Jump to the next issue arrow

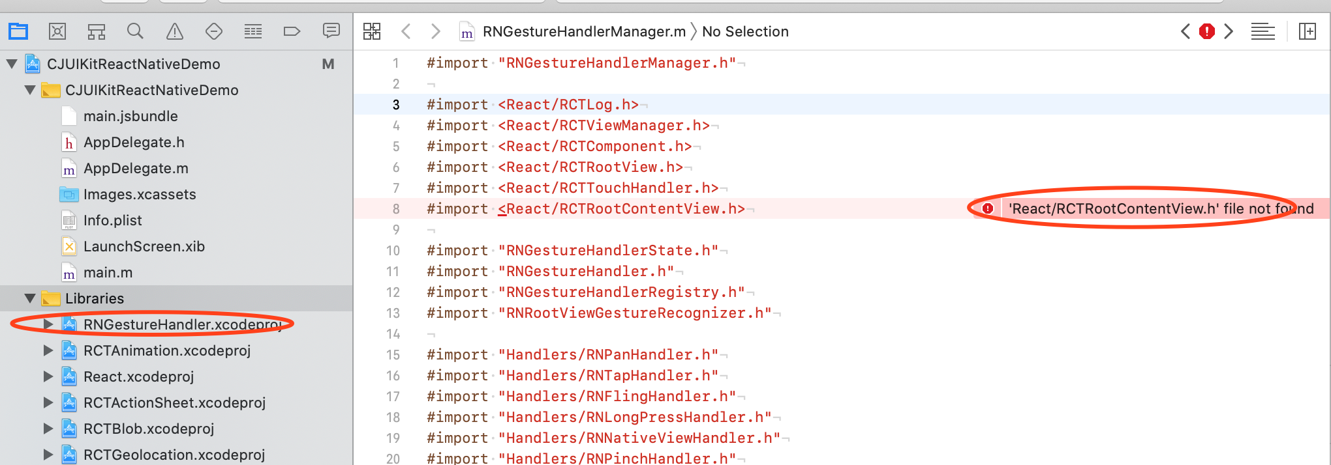tap(1229, 31)
